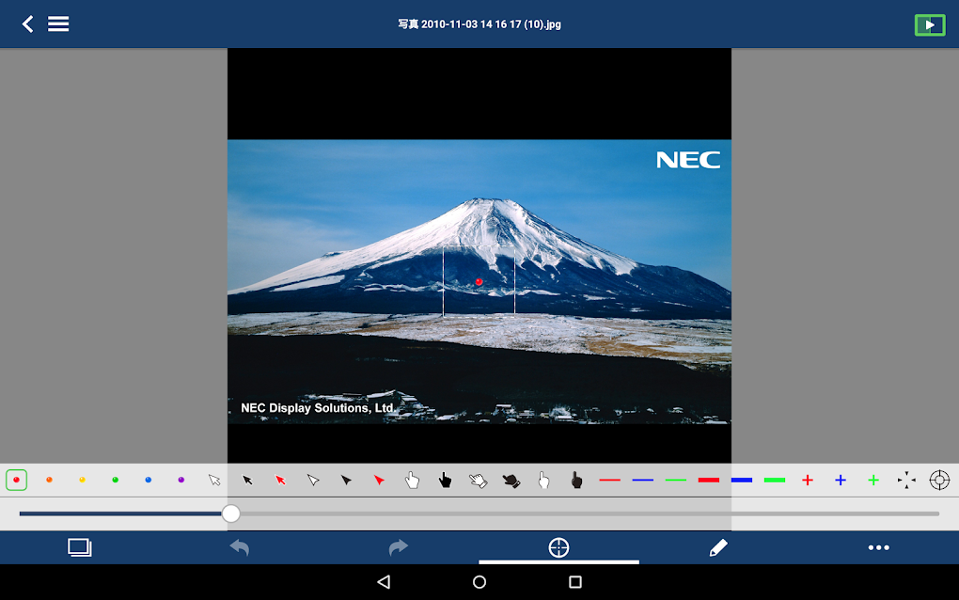Screen dimensions: 959x600
Task: Open the slide list view icon
Action: [80, 546]
